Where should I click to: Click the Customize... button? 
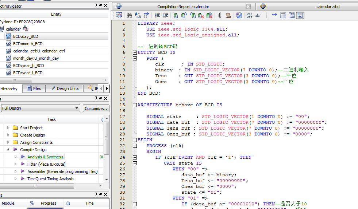(96, 108)
